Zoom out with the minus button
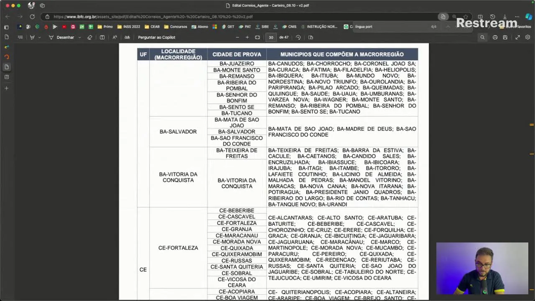This screenshot has width=535, height=301. click(237, 37)
